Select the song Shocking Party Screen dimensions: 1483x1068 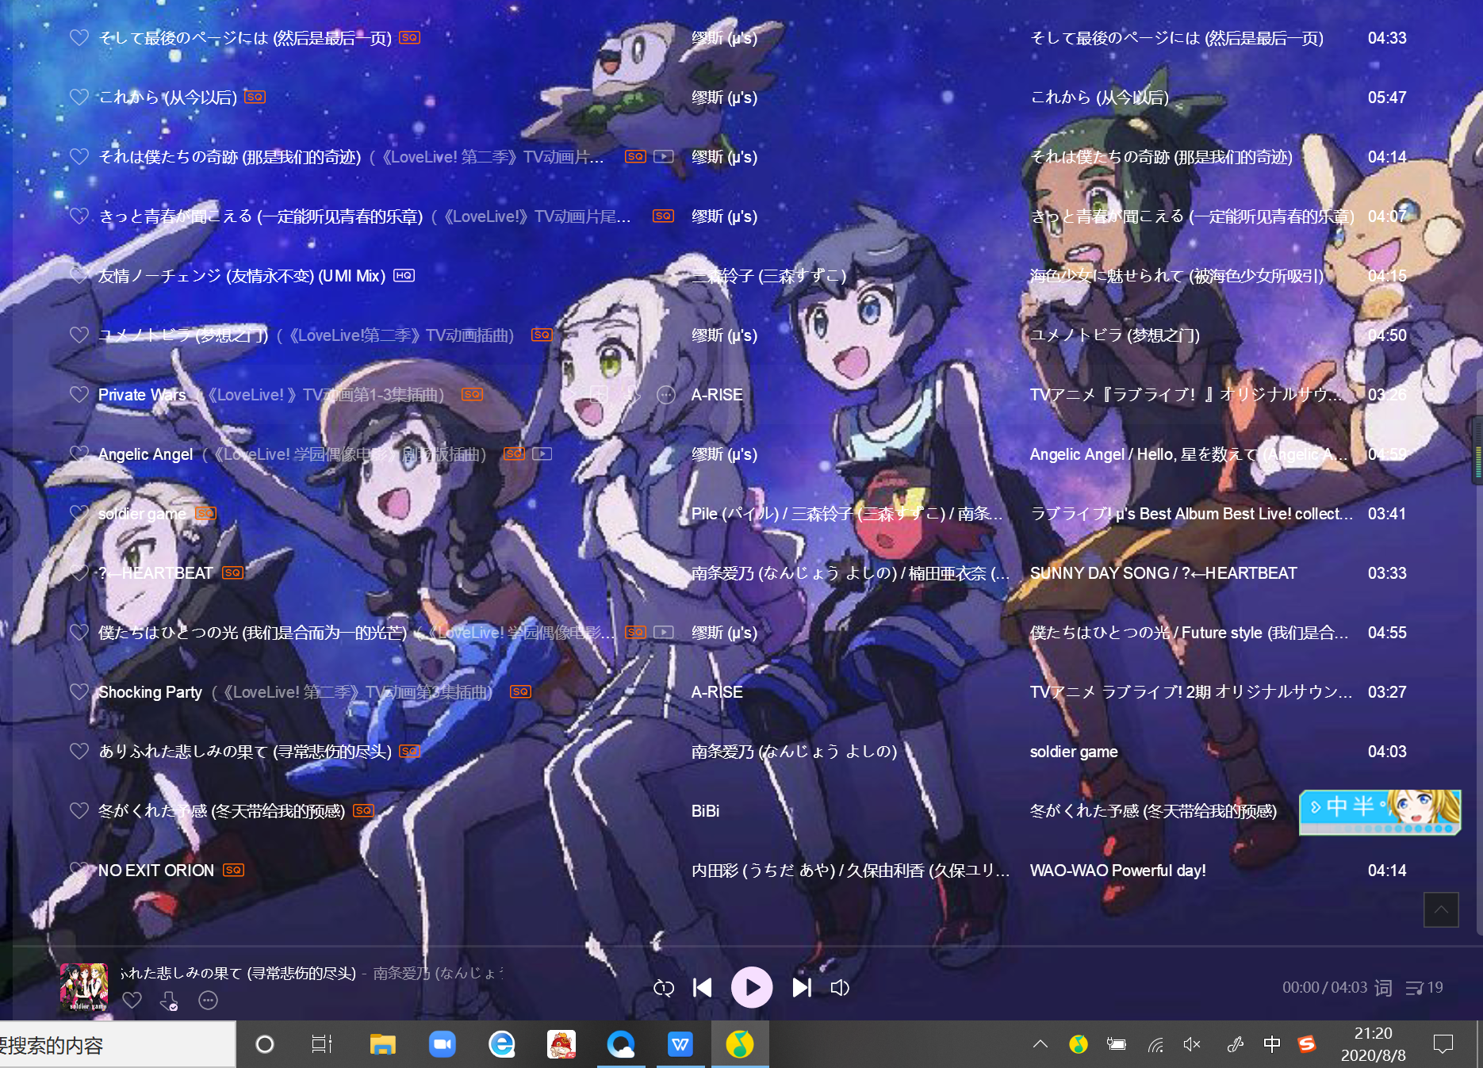150,692
